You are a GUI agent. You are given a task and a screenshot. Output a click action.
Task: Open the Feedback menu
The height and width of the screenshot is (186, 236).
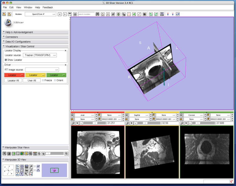pos(48,7)
